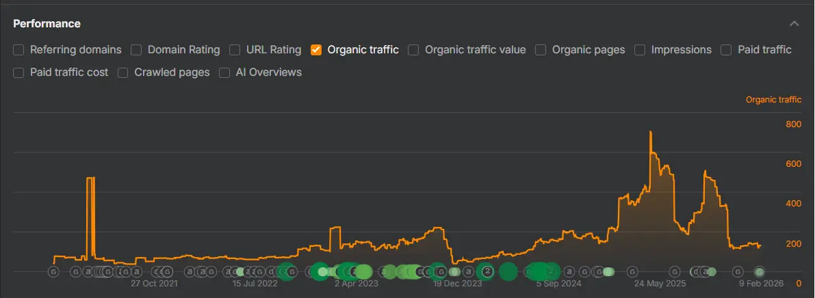Enable the AI Overviews checkbox
Screen dimensions: 815x298
224,72
